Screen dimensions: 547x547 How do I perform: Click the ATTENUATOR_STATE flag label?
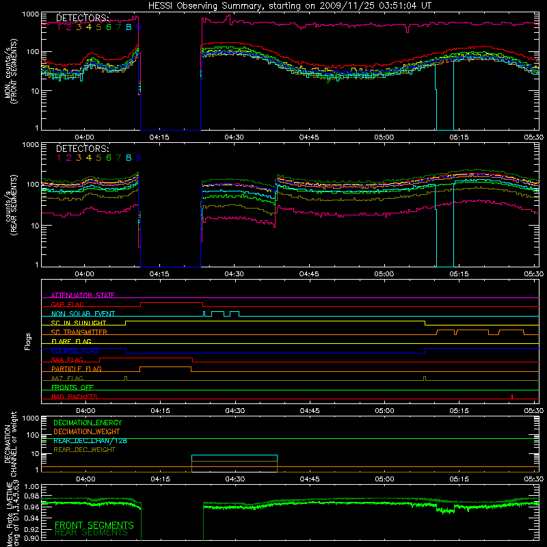(x=83, y=295)
